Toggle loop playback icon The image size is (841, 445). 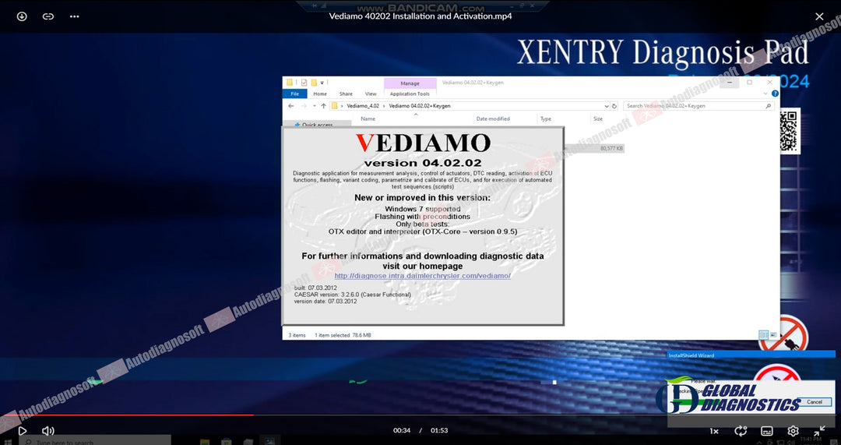(x=741, y=431)
